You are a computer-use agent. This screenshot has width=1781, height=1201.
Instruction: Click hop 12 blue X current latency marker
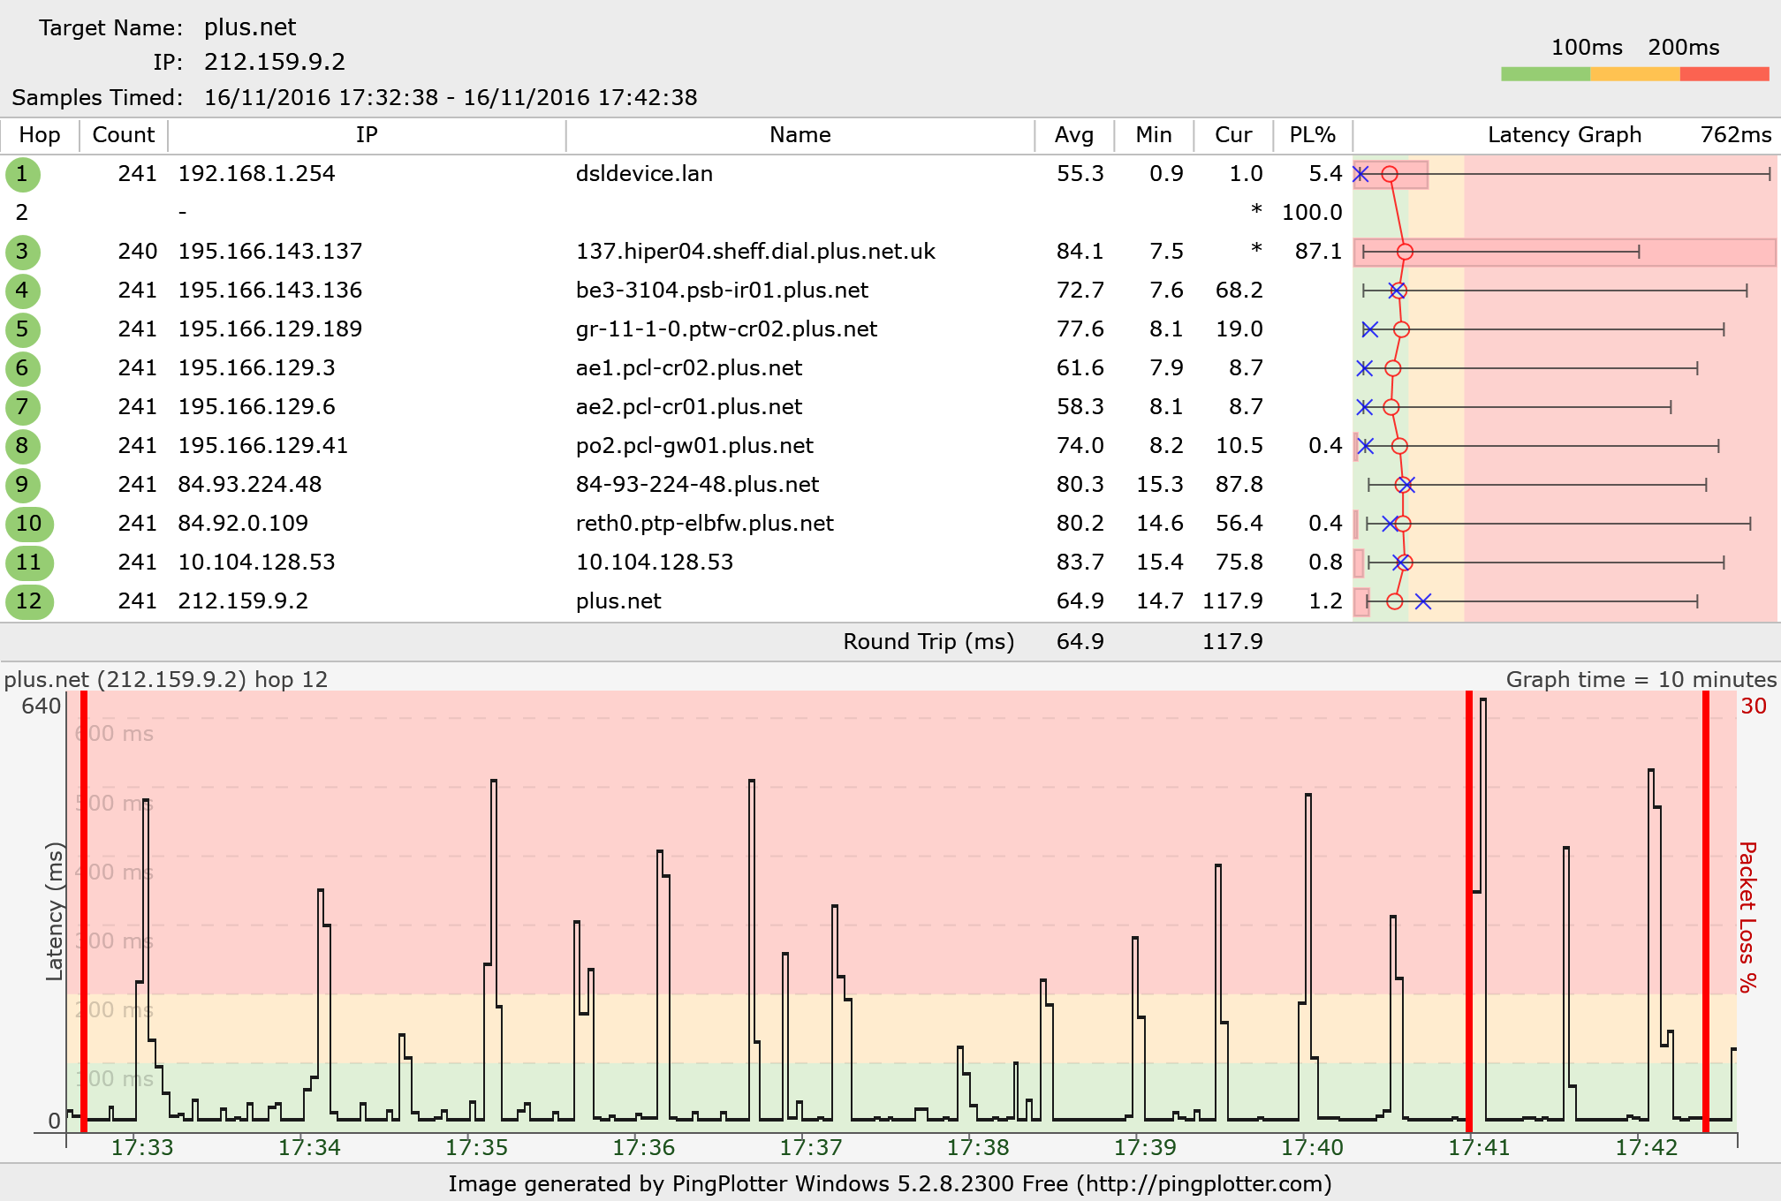coord(1422,601)
